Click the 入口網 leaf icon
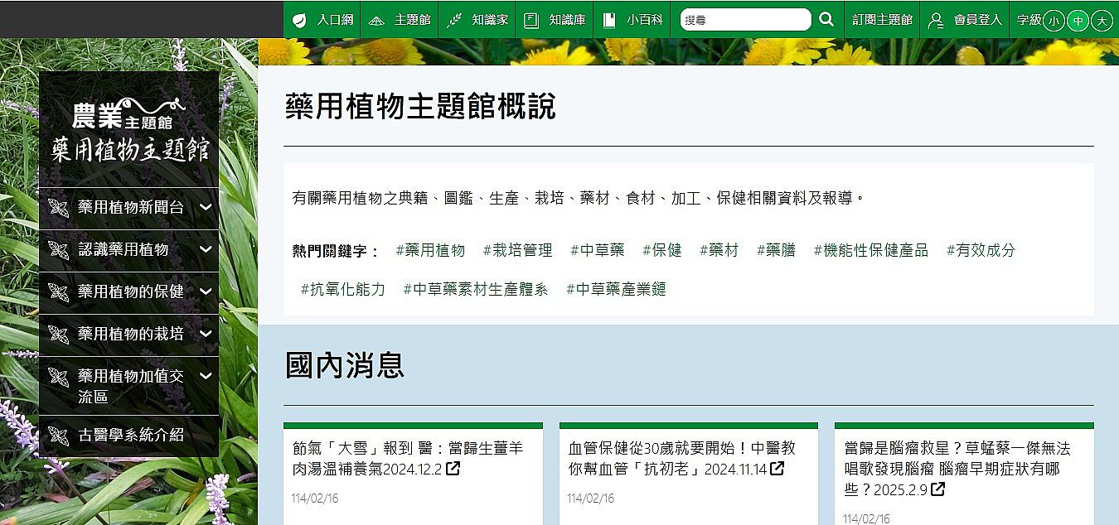1119x525 pixels. pyautogui.click(x=299, y=20)
